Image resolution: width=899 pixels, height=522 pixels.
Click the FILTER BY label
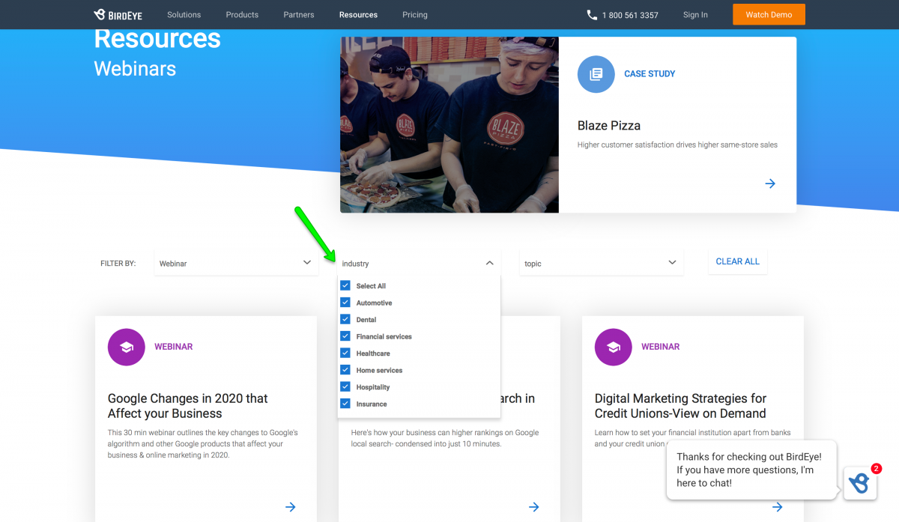[x=118, y=264]
